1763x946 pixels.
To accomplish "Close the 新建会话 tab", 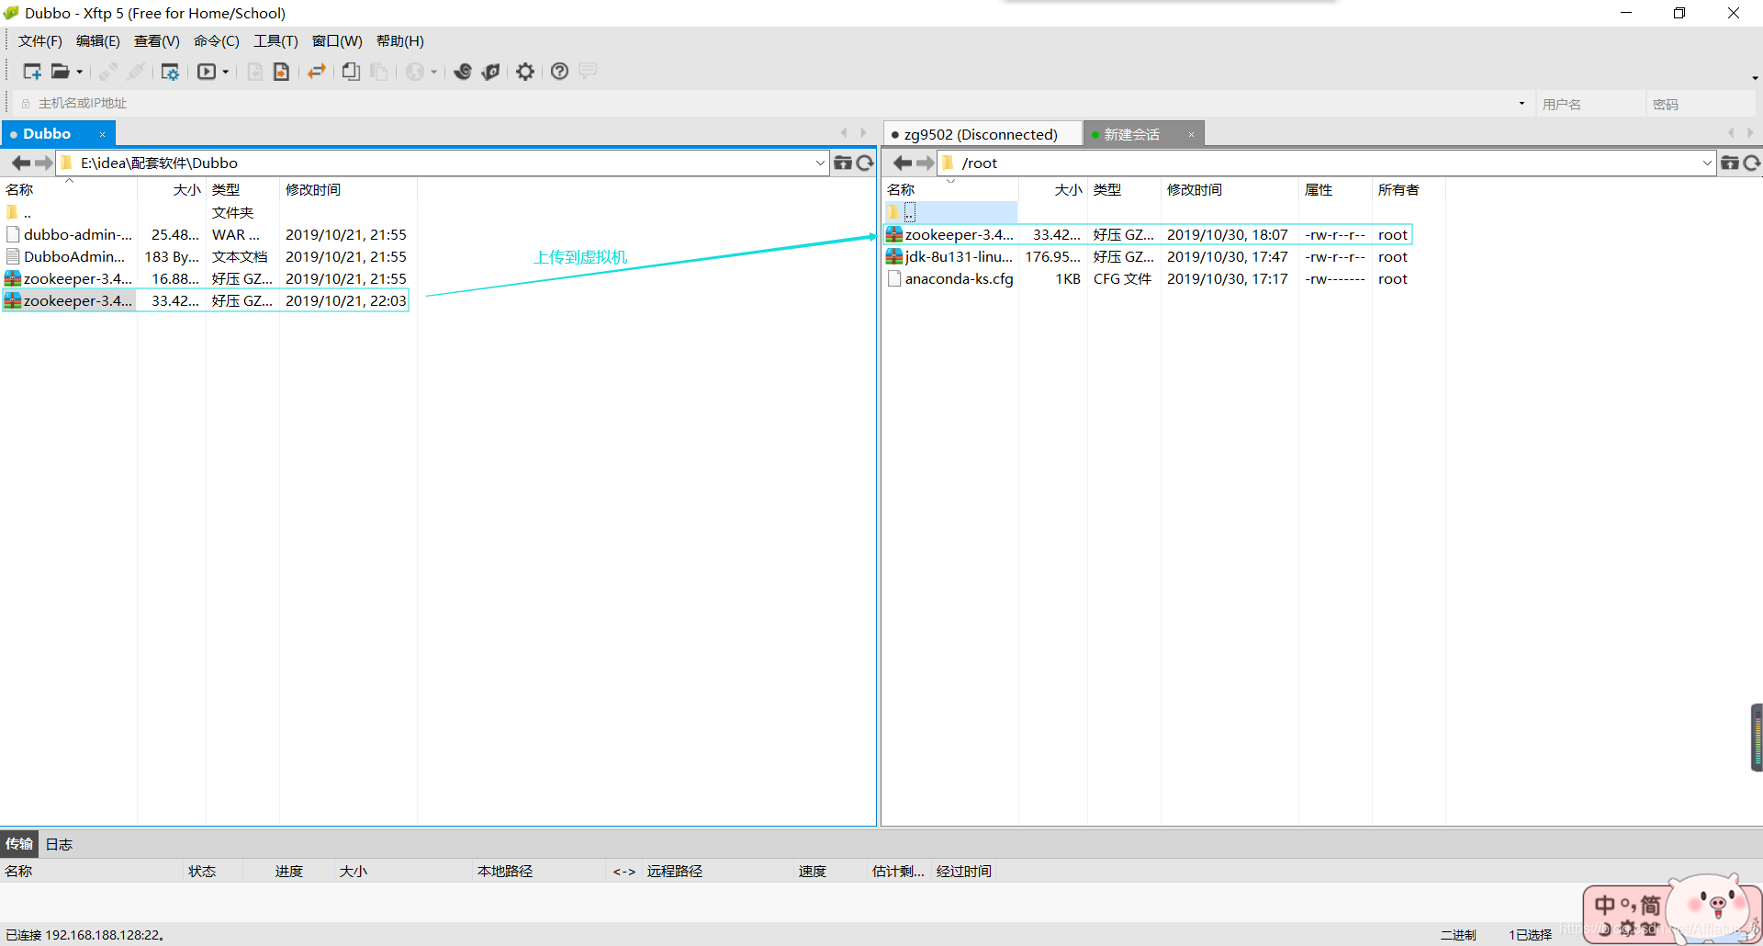I will point(1191,135).
